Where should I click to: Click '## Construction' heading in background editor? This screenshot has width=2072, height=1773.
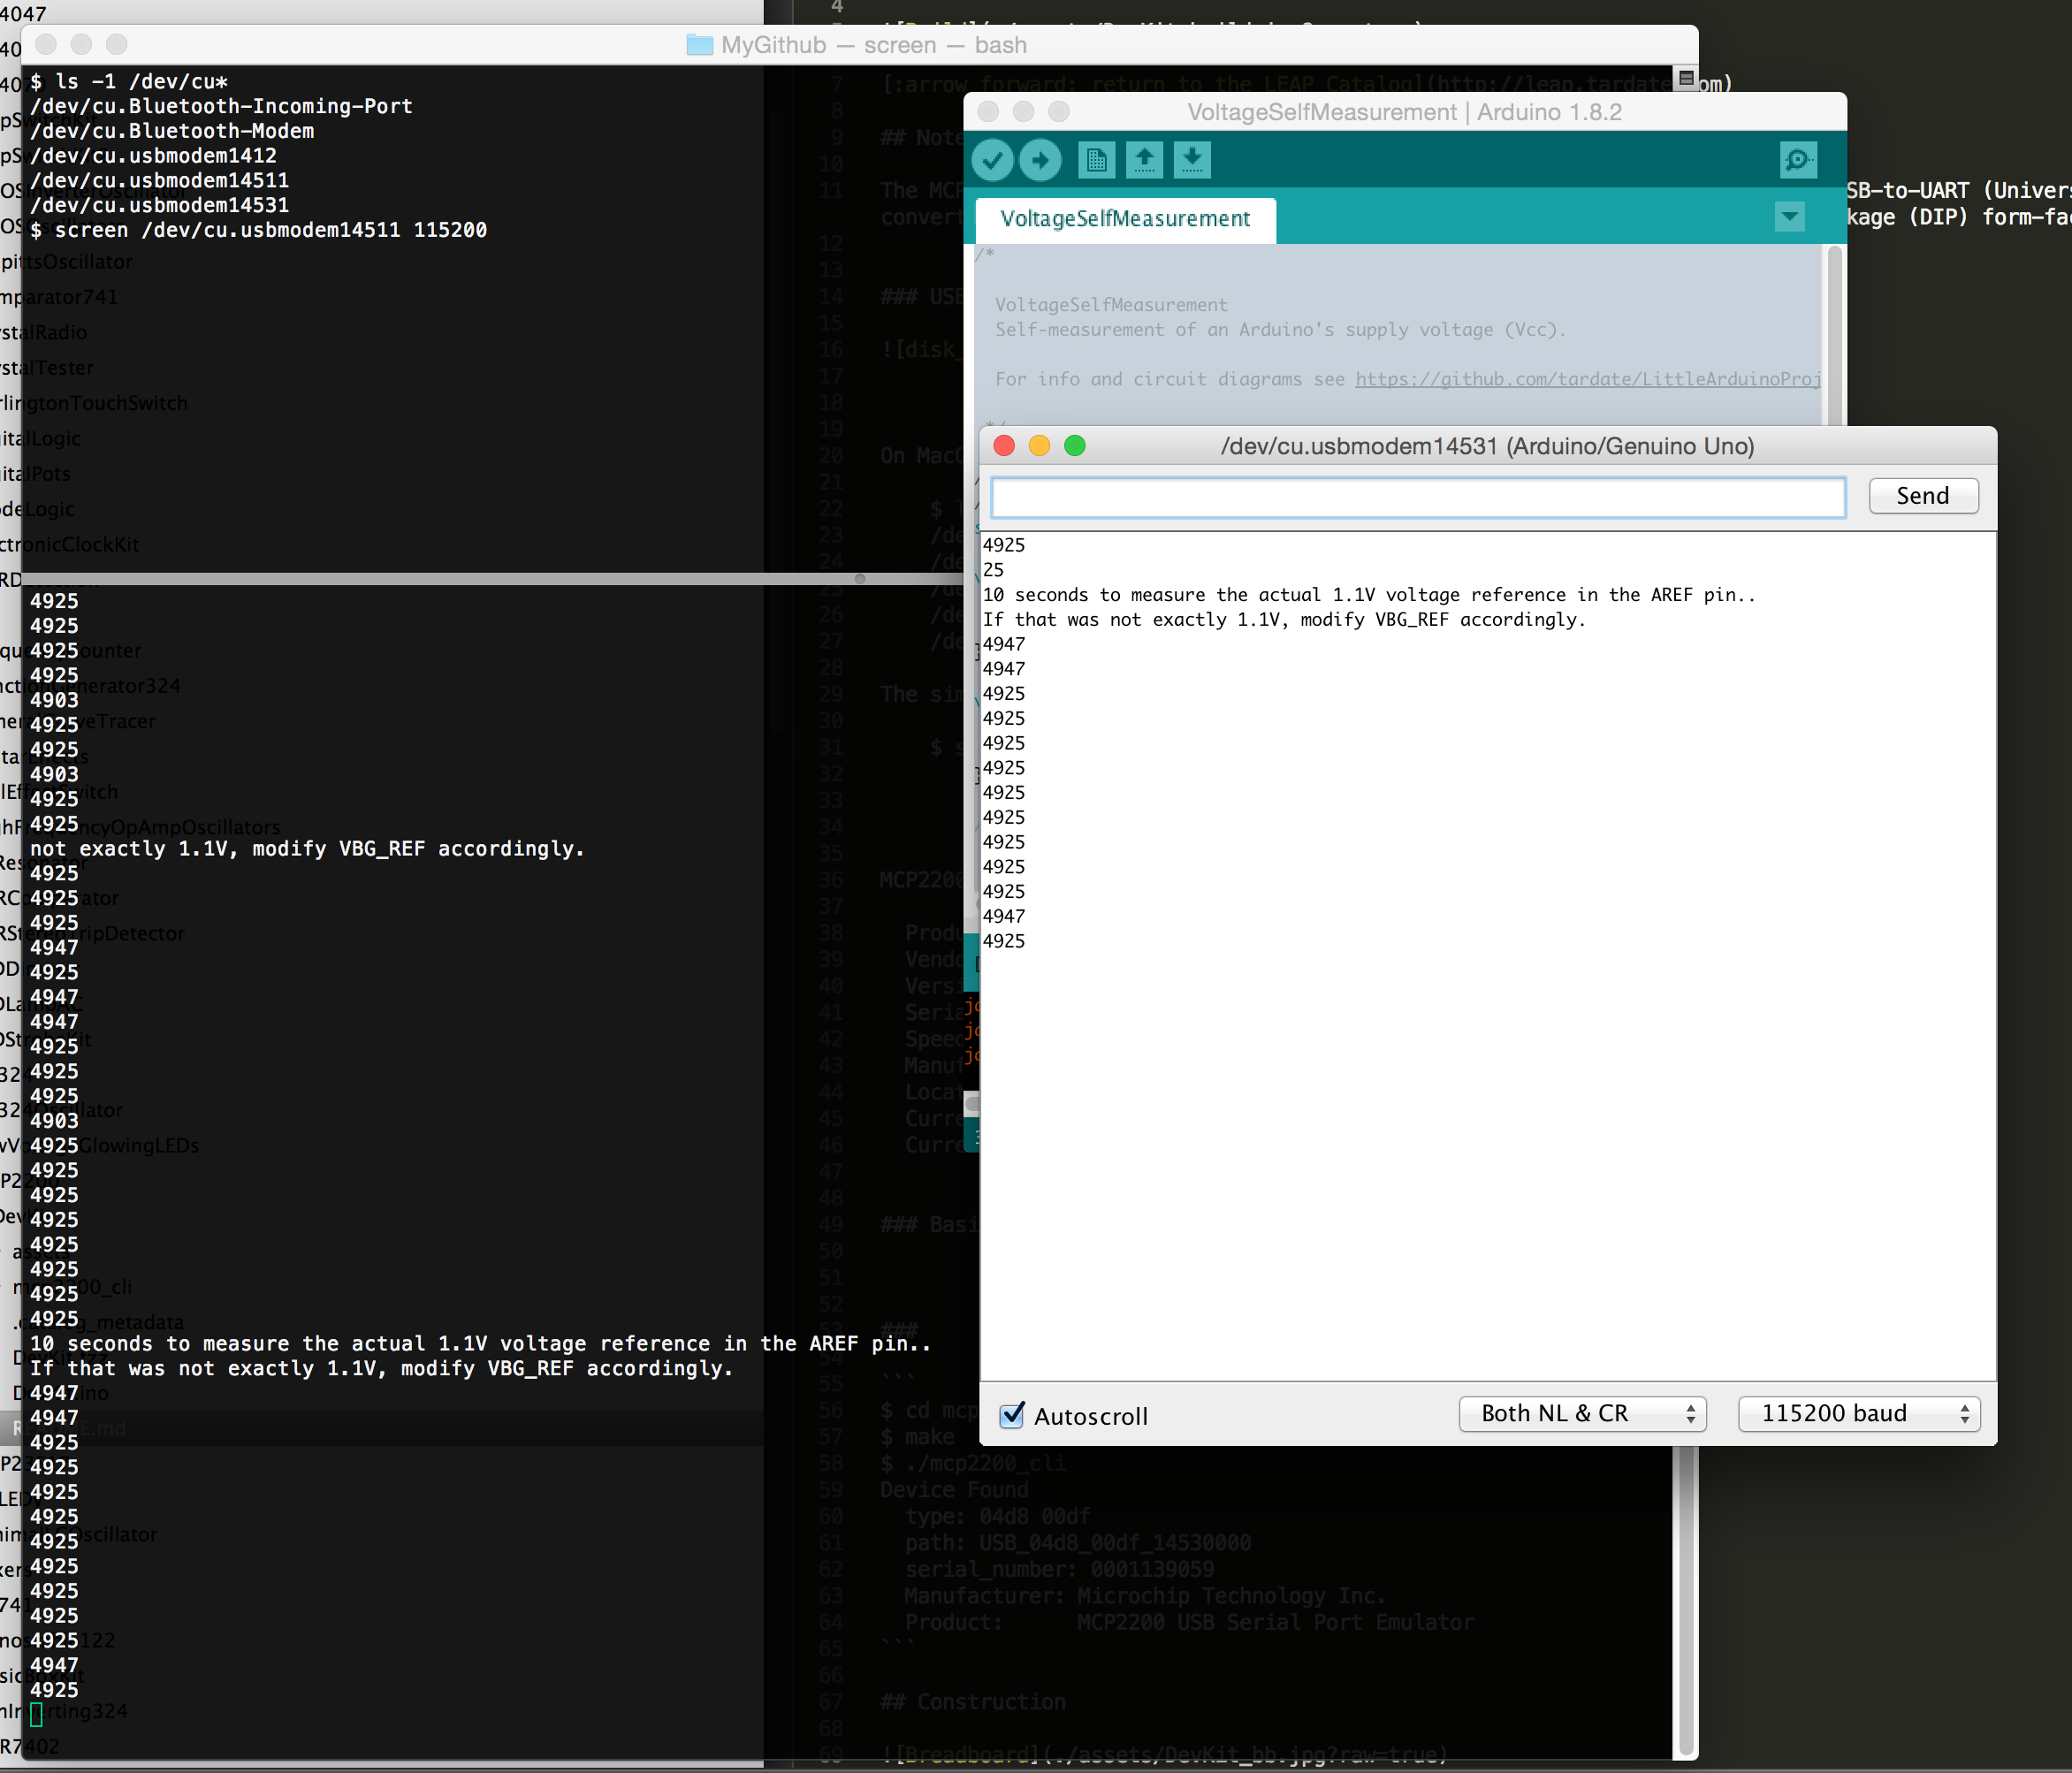973,1702
